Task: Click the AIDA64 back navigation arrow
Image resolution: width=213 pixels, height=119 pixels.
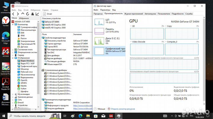Action: 13,14
